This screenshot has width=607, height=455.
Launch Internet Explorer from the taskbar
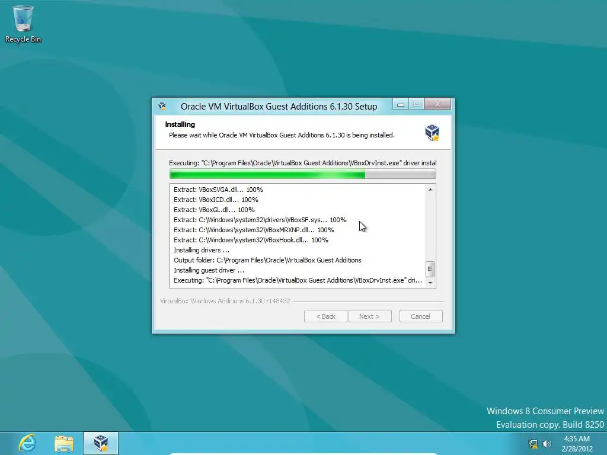coord(27,443)
